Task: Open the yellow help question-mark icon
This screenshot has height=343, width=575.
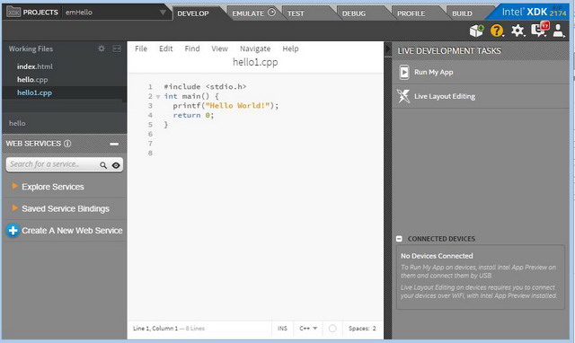Action: [497, 31]
